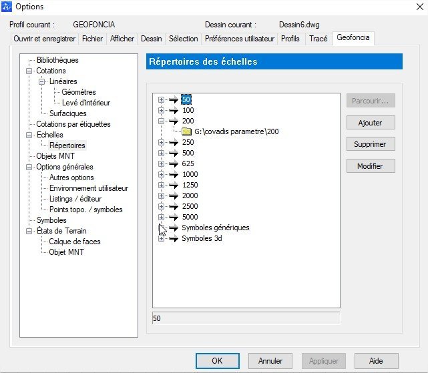Click the Modifier button

371,166
